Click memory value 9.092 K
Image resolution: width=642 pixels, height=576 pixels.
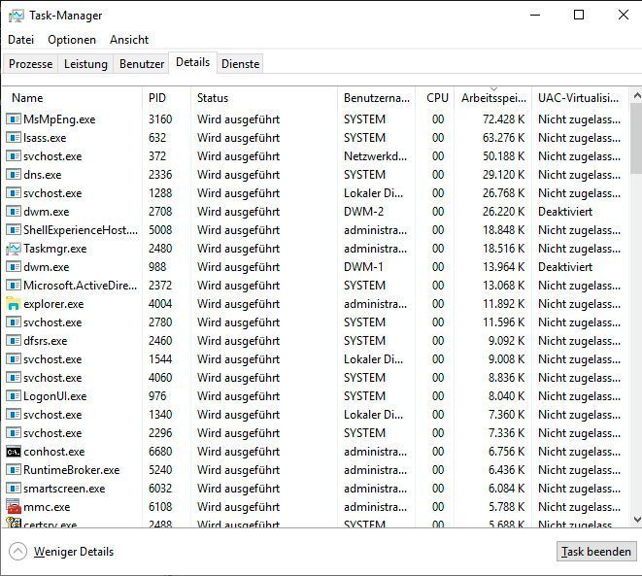[506, 341]
